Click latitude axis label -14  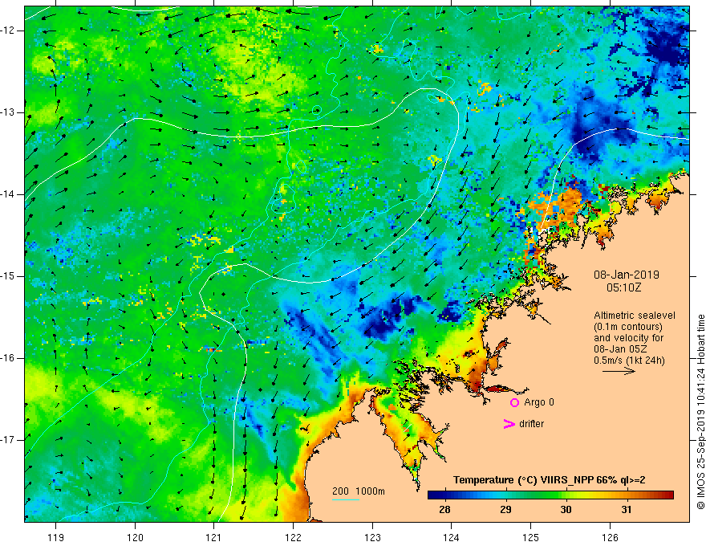[x=9, y=194]
